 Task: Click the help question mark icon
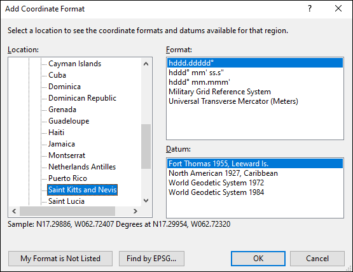pyautogui.click(x=310, y=8)
